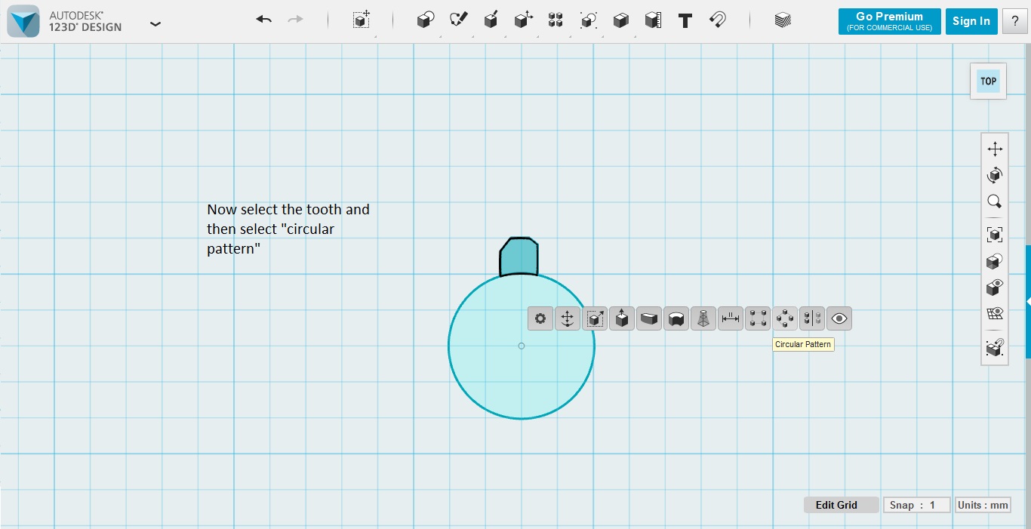Open the Primitives tool on the toolbar
This screenshot has width=1031, height=529.
coord(425,20)
